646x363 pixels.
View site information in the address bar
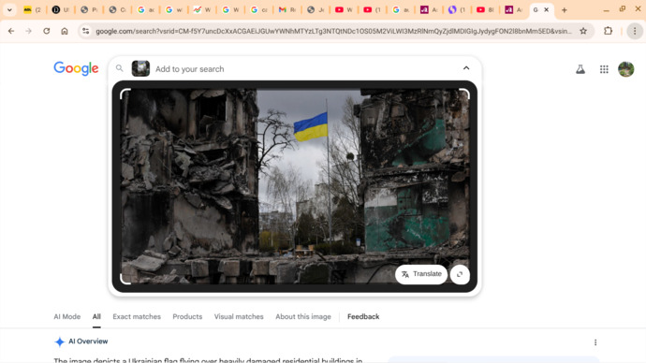(x=85, y=31)
